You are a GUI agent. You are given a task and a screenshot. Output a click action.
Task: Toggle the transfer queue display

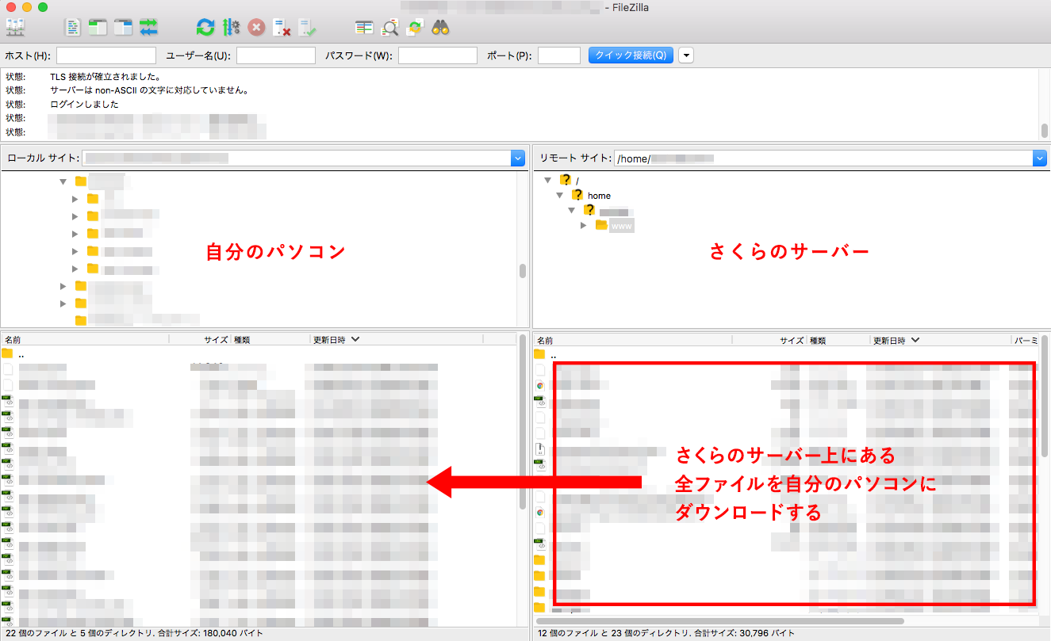[148, 28]
